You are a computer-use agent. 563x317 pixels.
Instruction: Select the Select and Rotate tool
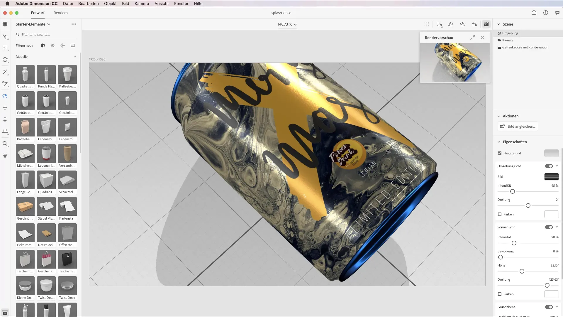[5, 60]
